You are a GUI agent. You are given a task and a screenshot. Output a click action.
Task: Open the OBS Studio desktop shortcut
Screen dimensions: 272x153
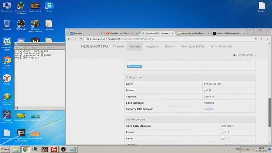point(21,25)
